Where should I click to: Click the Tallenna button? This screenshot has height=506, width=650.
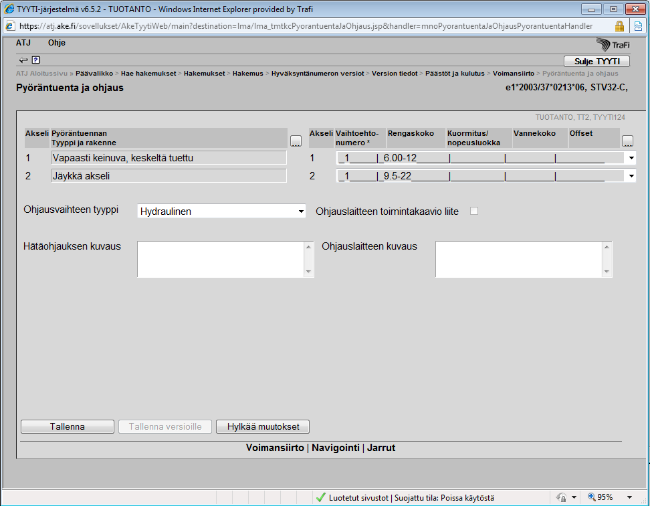[x=68, y=427]
